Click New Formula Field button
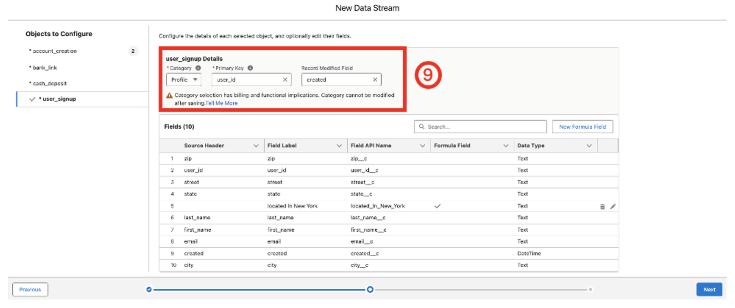 582,127
